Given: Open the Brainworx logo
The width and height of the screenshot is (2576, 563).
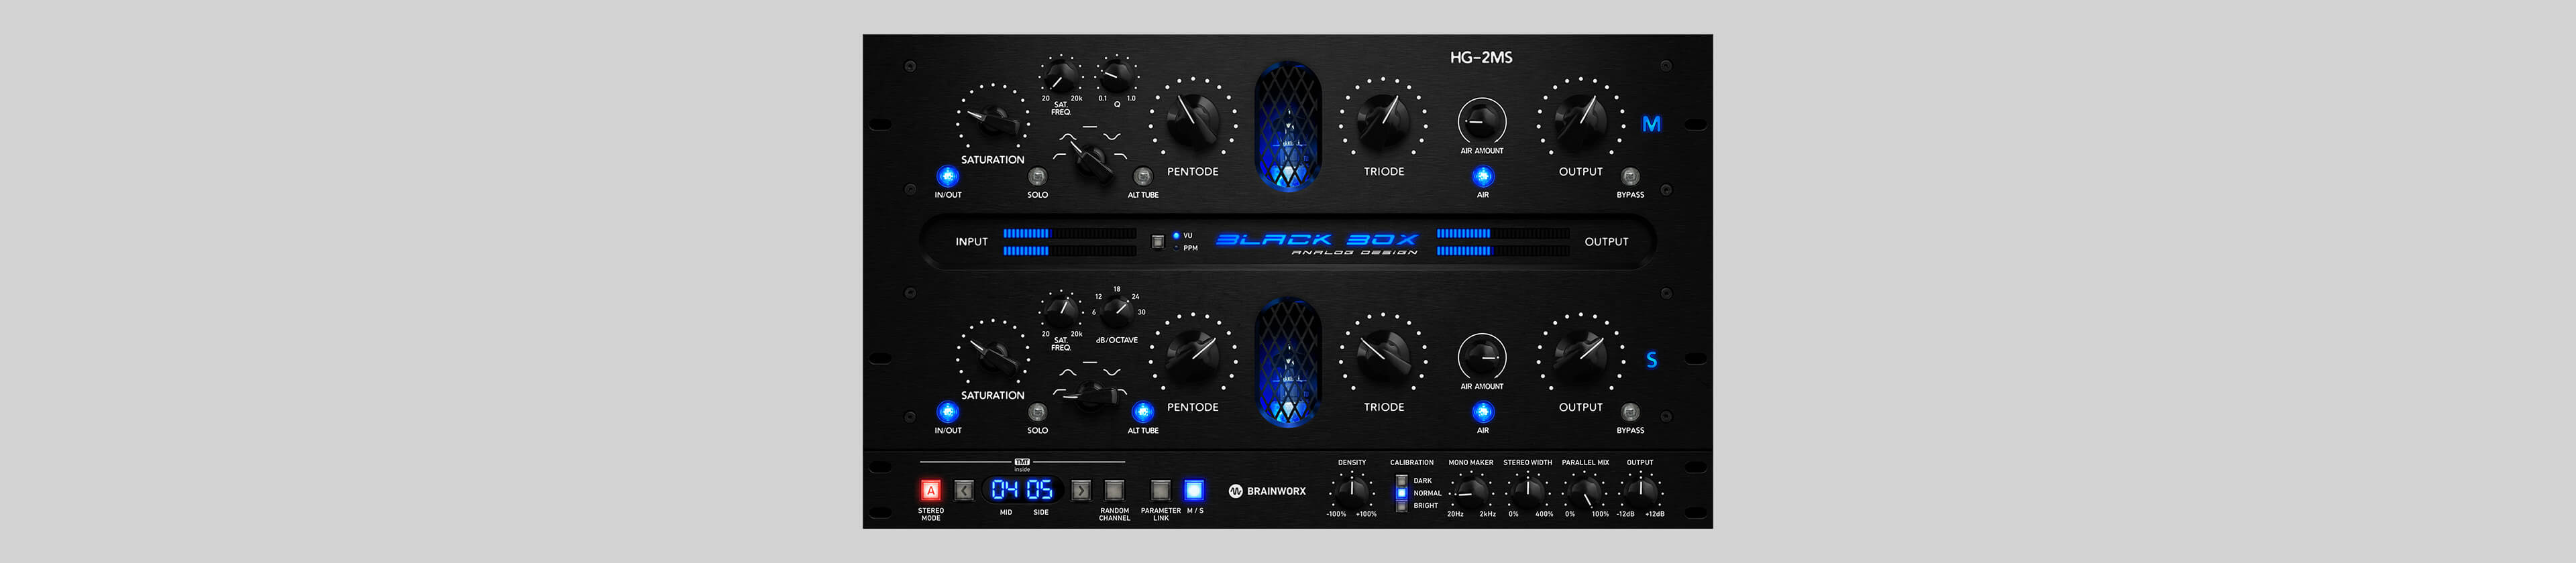Looking at the screenshot, I should point(1267,491).
